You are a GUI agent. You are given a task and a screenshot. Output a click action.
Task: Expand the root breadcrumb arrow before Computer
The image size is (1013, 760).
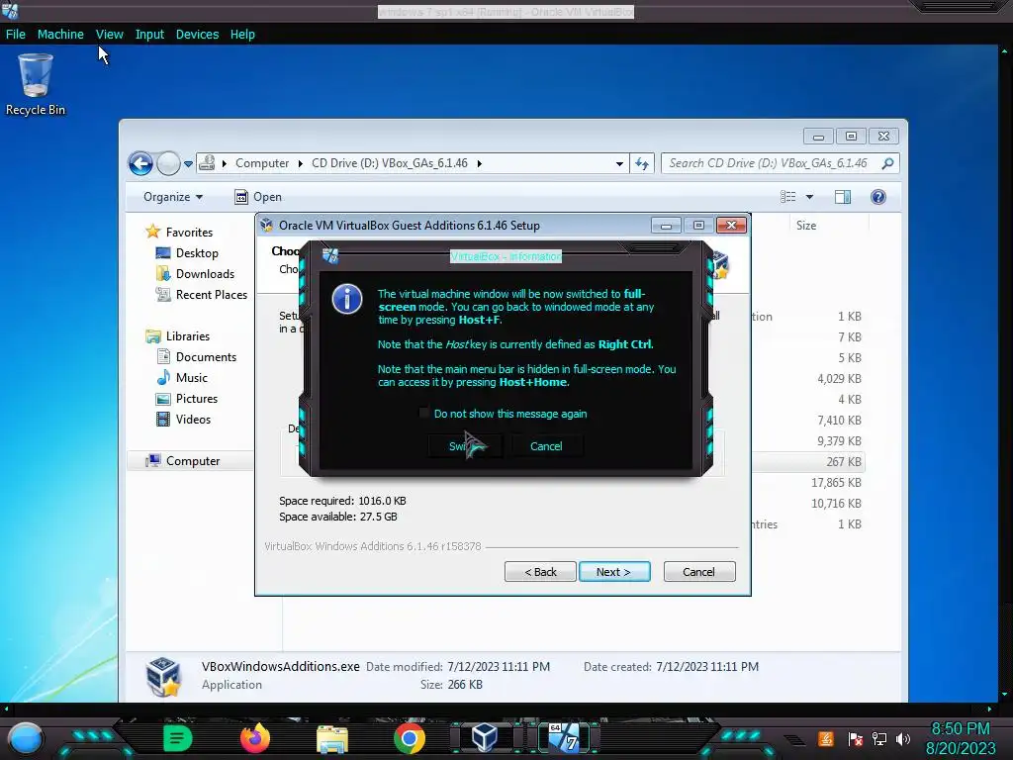click(225, 163)
